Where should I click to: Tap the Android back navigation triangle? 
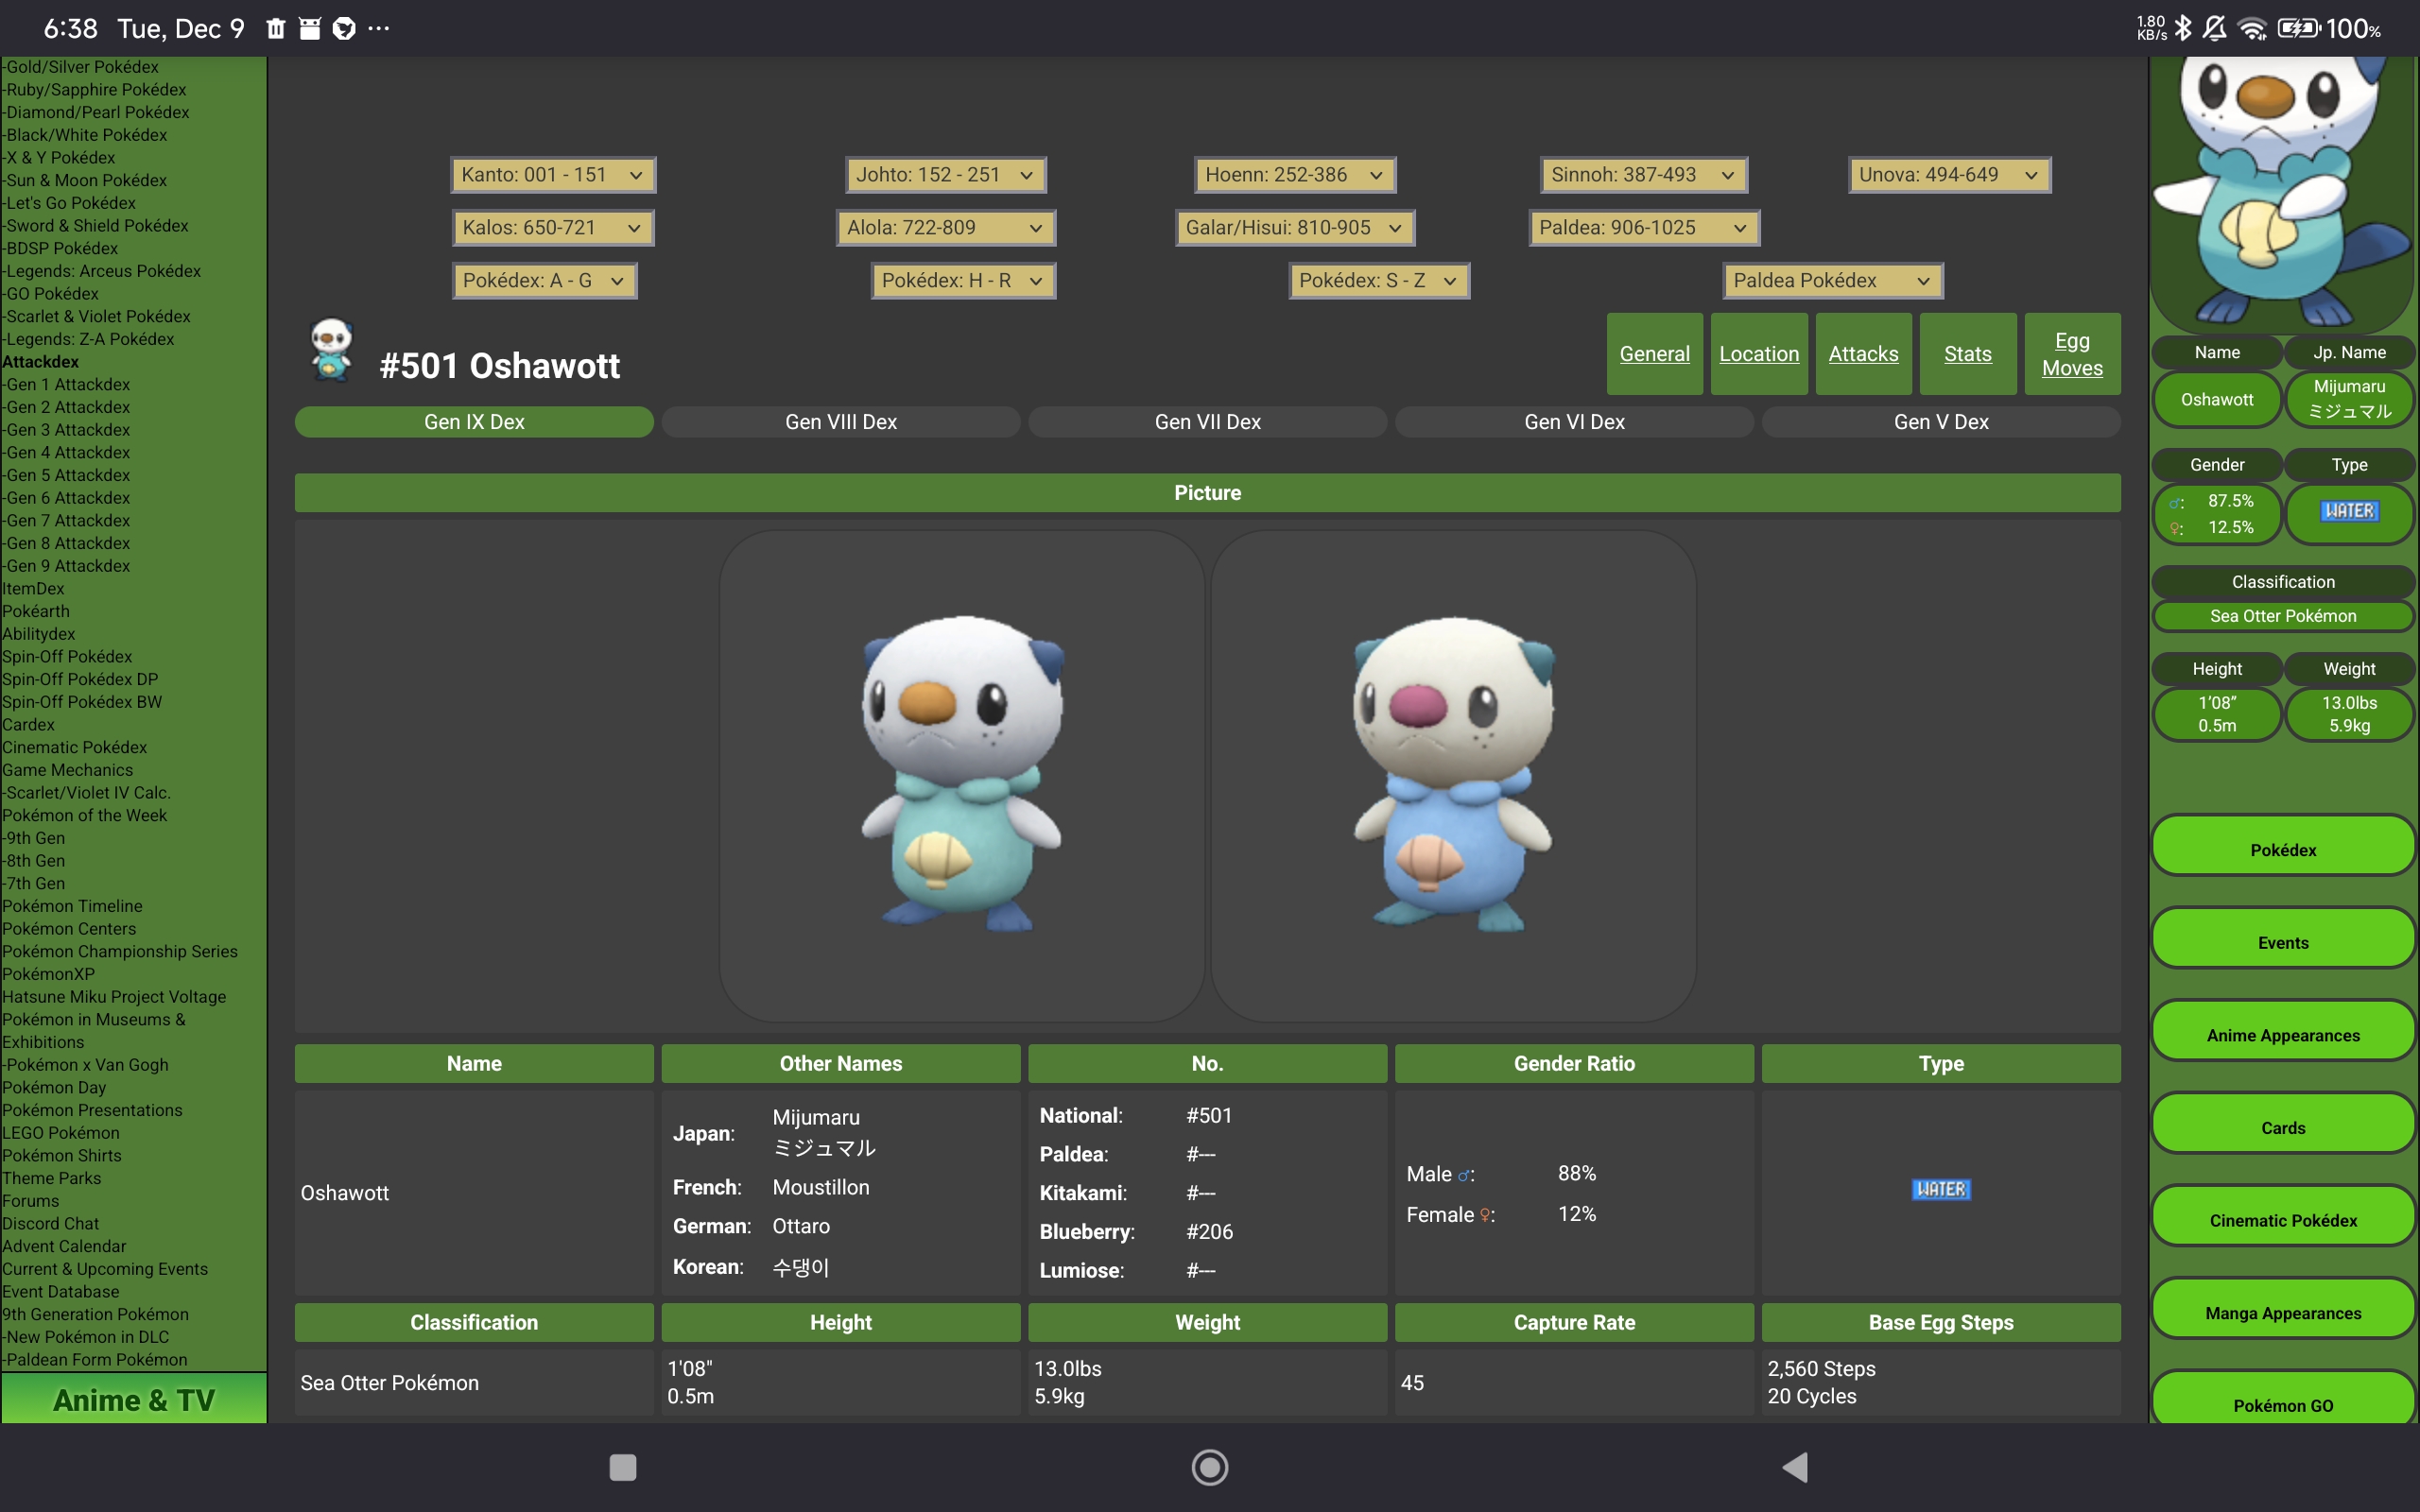click(1796, 1467)
